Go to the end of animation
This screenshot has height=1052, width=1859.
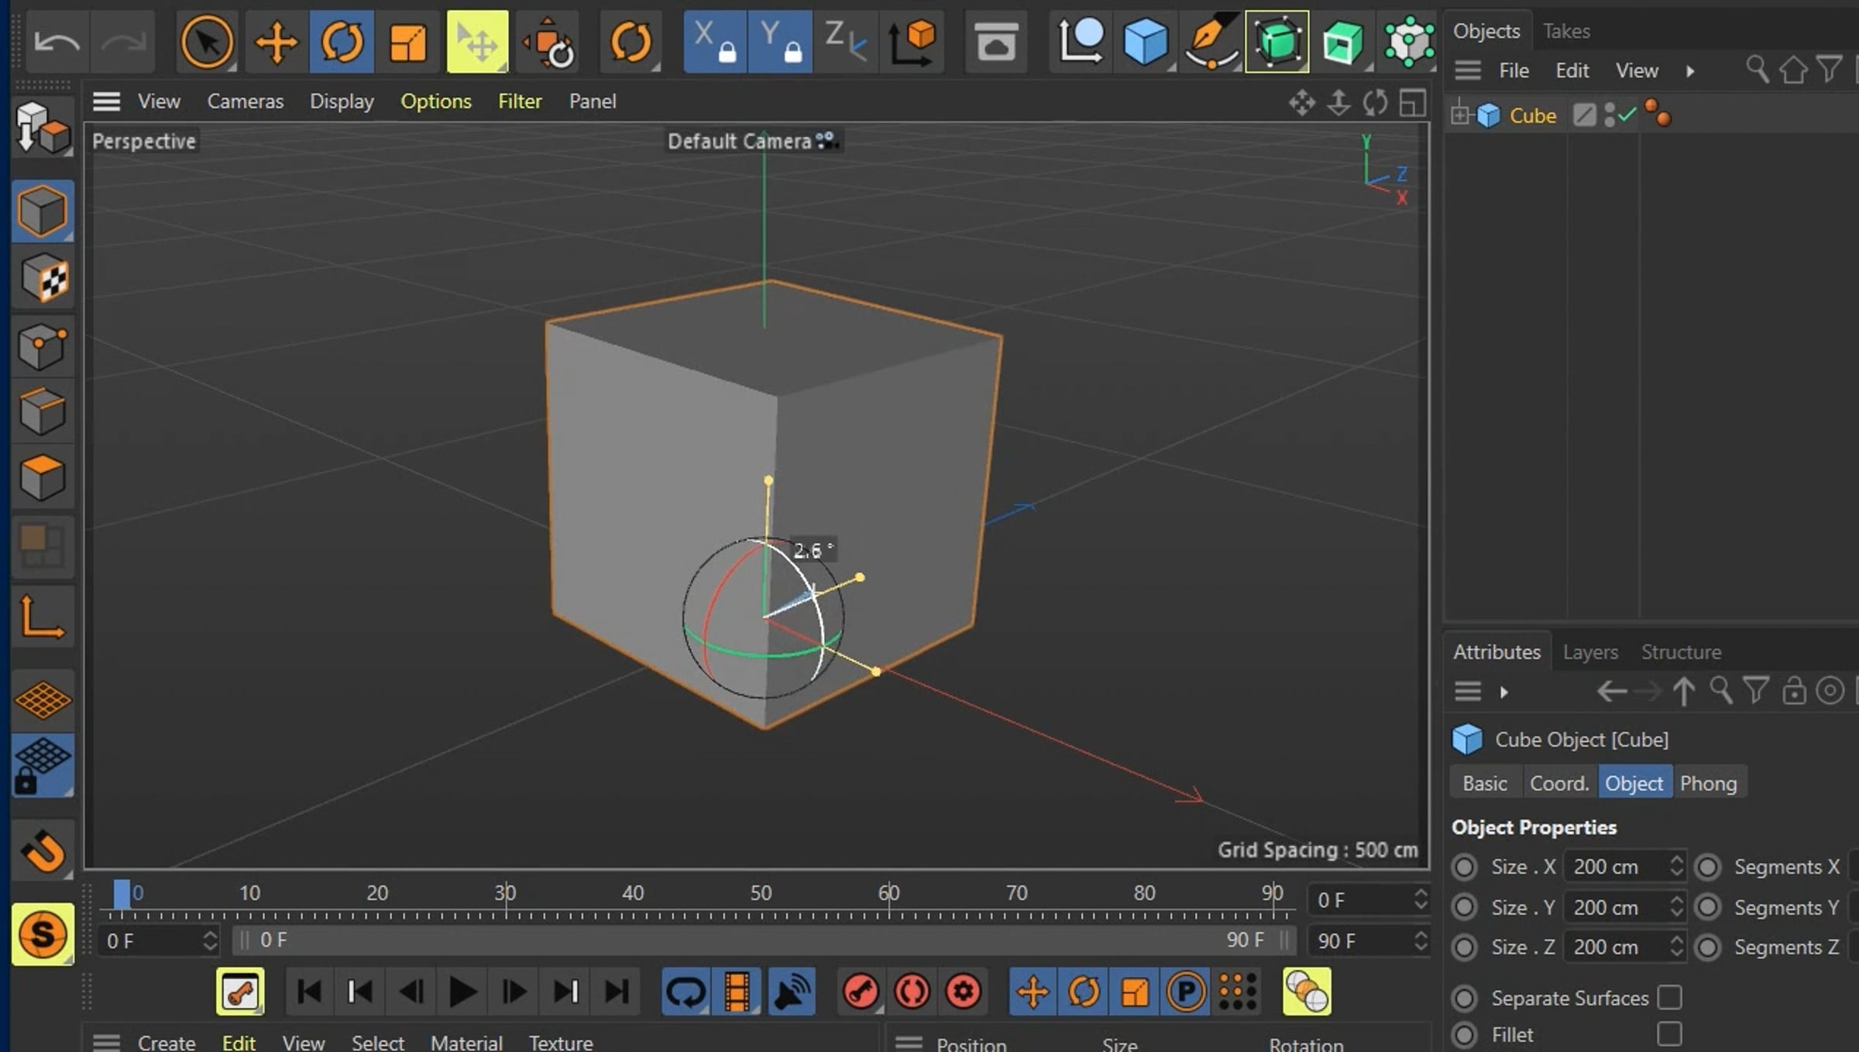617,992
